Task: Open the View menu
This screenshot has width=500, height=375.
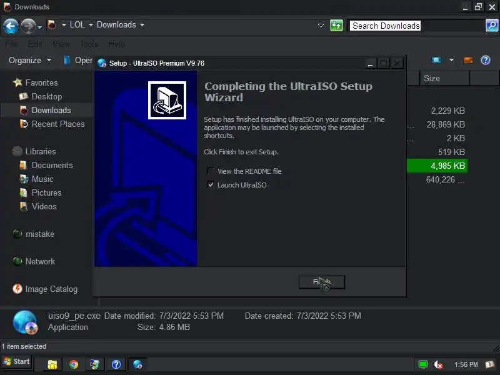Action: coord(61,44)
